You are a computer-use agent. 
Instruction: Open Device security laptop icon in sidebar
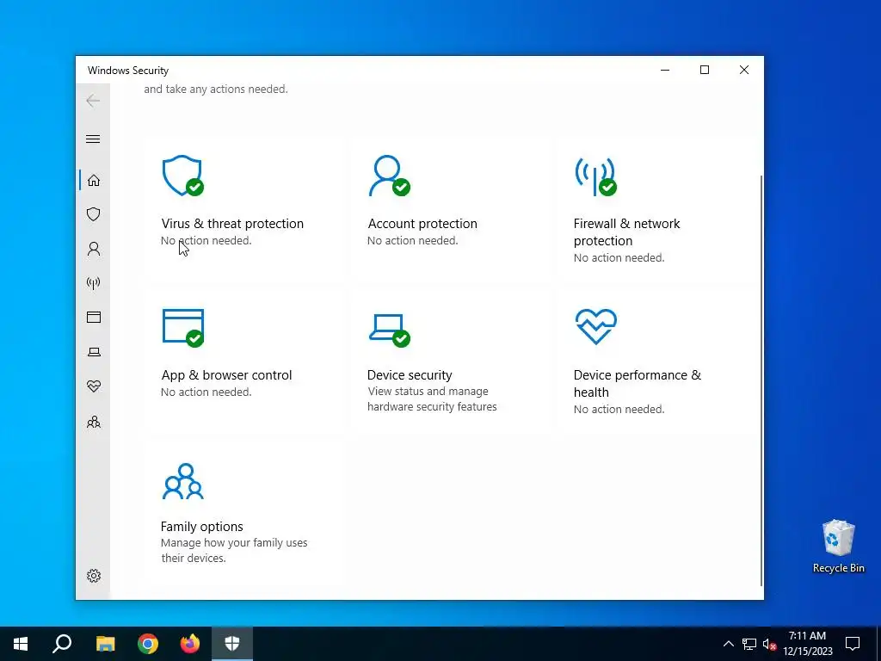pyautogui.click(x=94, y=352)
